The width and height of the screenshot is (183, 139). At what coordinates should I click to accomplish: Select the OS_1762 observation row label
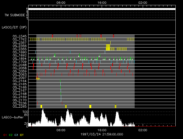coord(20,39)
